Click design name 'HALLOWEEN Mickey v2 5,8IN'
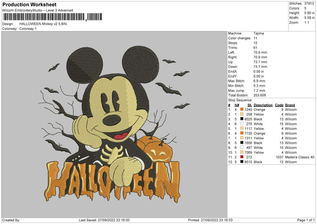Image resolution: width=317 pixels, height=224 pixels. [x=43, y=24]
